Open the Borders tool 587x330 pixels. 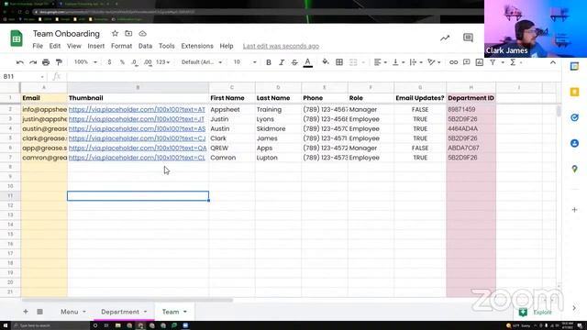coord(339,62)
